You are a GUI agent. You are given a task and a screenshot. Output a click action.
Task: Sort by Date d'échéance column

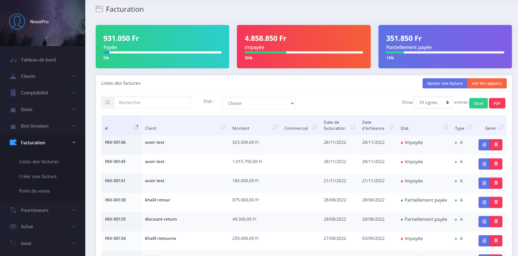(x=392, y=127)
